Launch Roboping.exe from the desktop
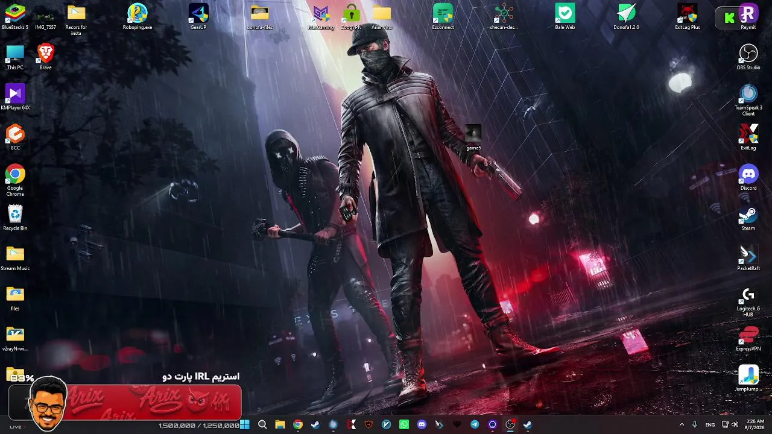The image size is (772, 434). point(138,16)
